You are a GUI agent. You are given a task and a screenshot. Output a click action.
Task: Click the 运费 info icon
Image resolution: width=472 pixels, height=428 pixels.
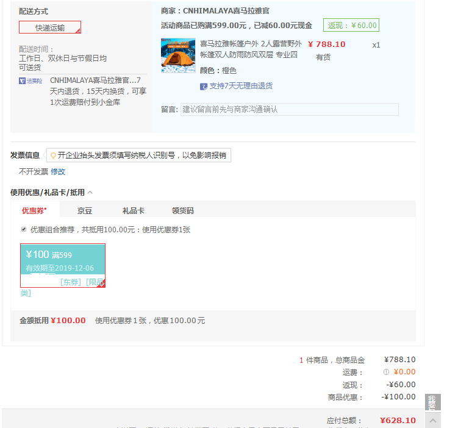386,372
